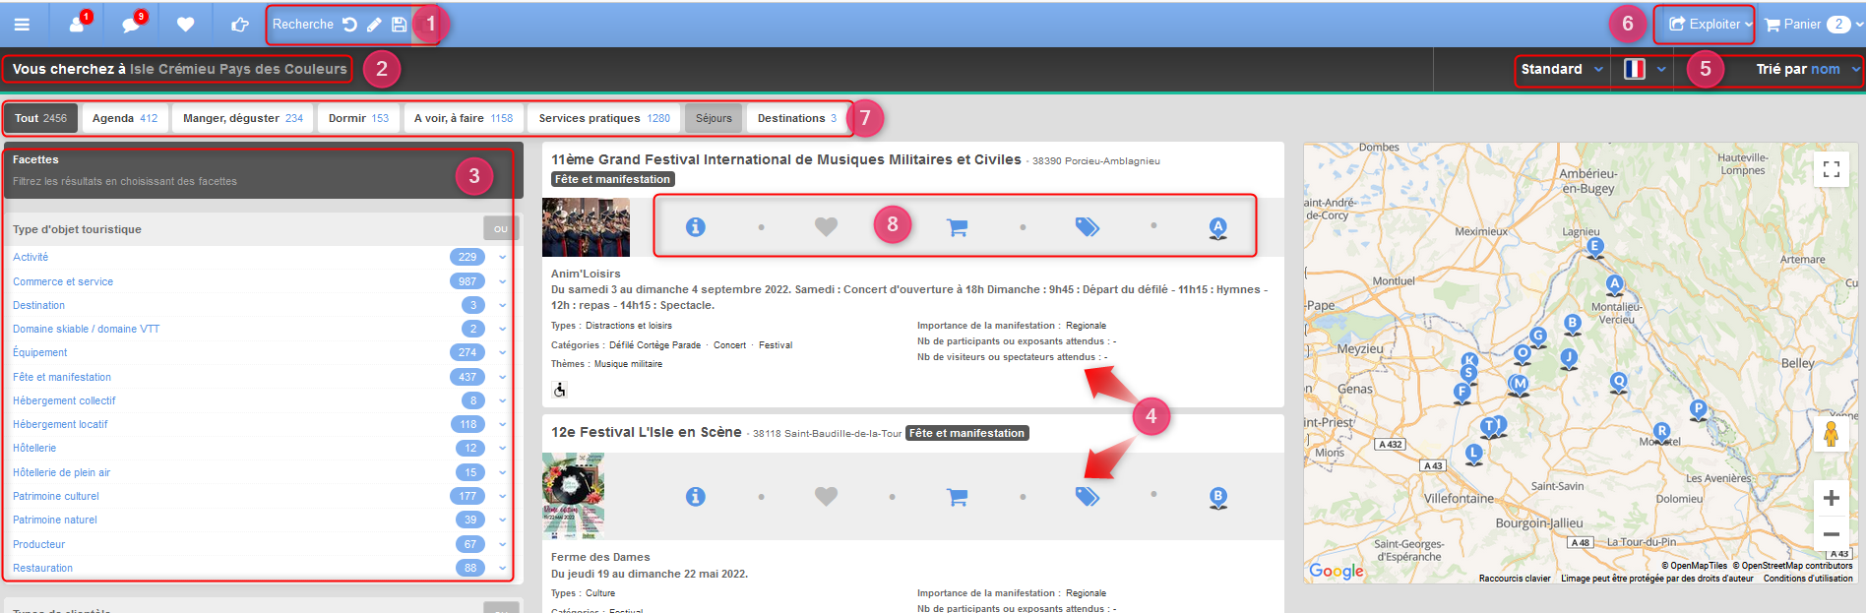This screenshot has height=613, width=1866.
Task: Switch to the Agenda tab
Action: [x=125, y=118]
